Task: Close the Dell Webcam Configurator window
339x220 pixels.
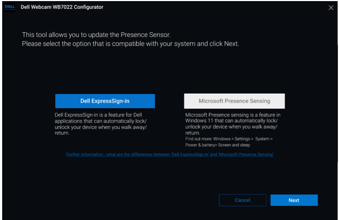Action: click(331, 8)
